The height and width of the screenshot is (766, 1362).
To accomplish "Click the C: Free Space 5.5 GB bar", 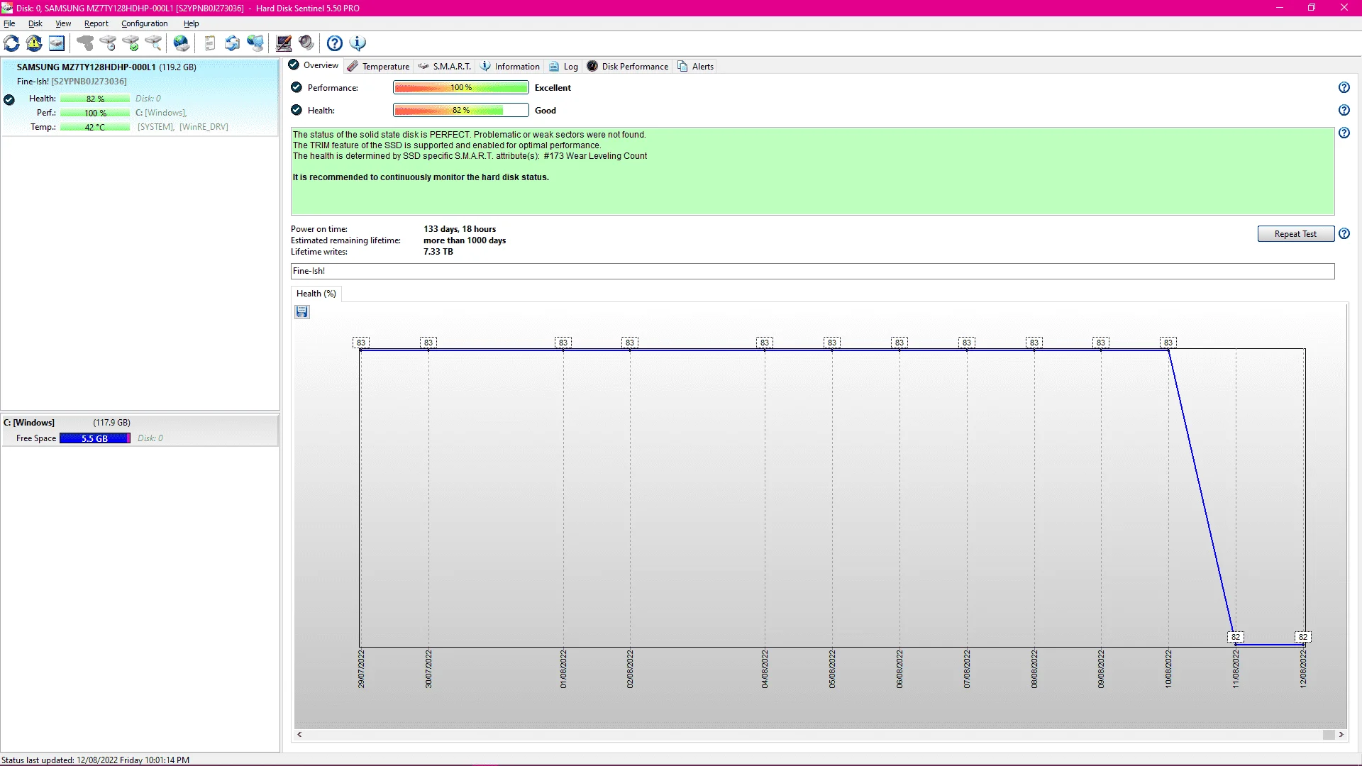I will [x=95, y=438].
